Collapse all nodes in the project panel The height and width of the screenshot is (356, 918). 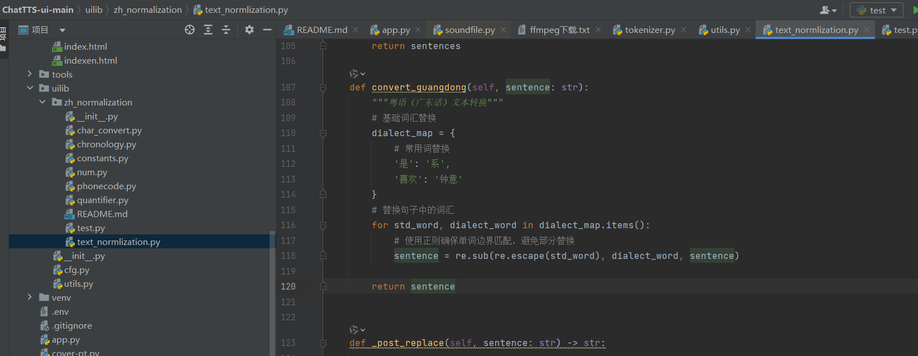(226, 30)
